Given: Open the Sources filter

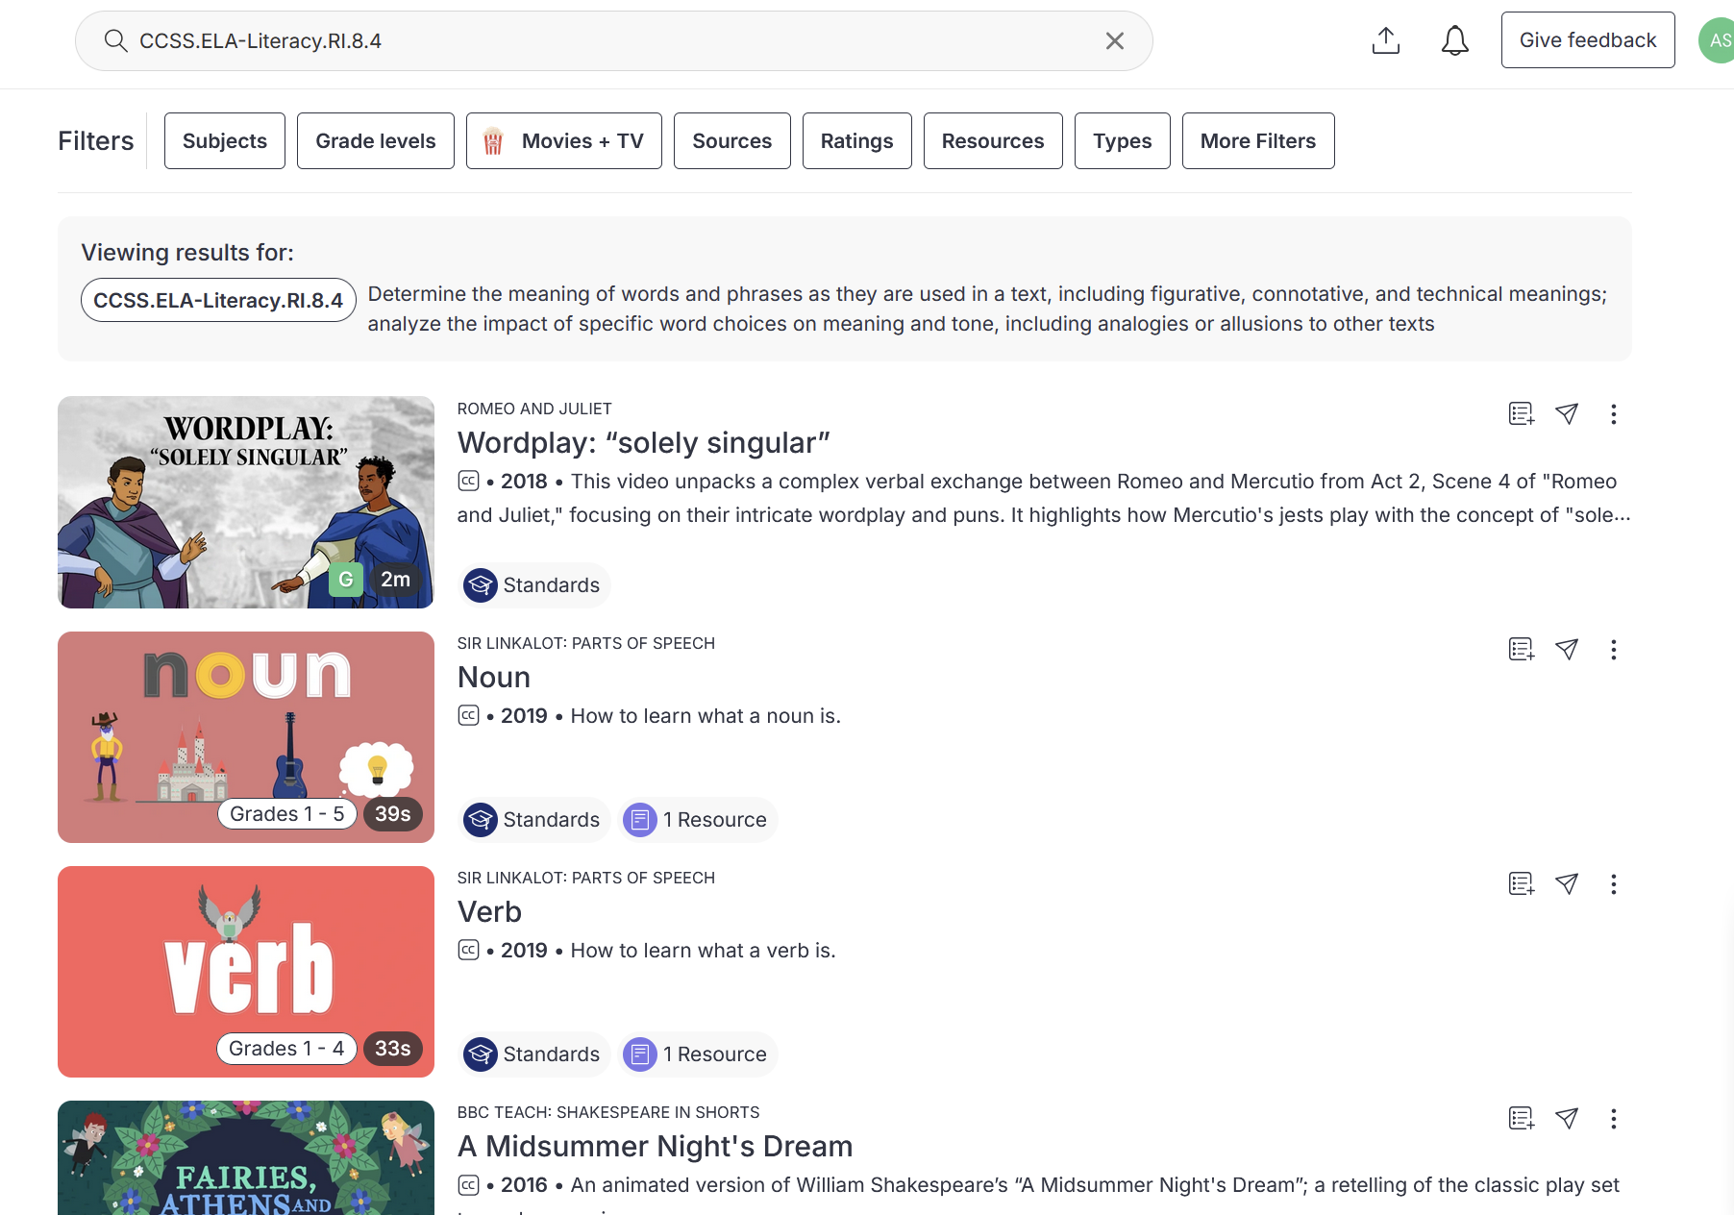Looking at the screenshot, I should click(731, 140).
